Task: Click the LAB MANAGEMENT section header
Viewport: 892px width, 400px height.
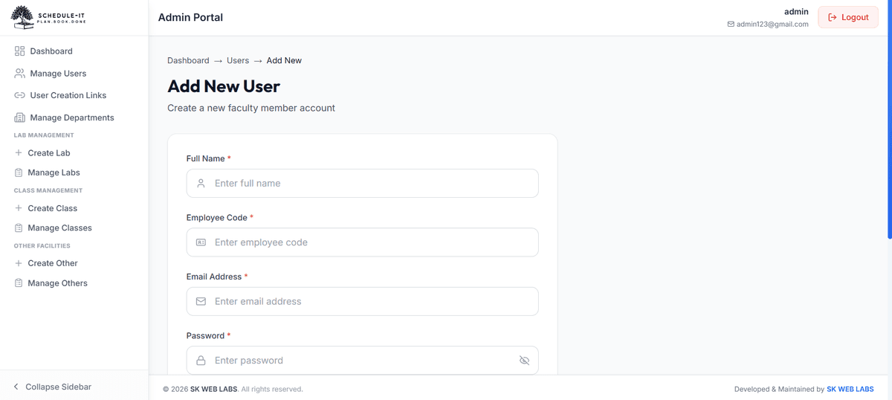Action: coord(44,135)
